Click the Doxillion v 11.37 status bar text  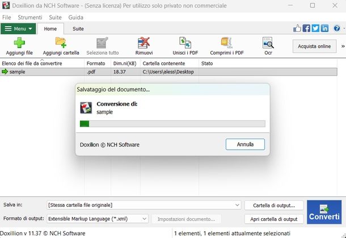pyautogui.click(x=43, y=233)
